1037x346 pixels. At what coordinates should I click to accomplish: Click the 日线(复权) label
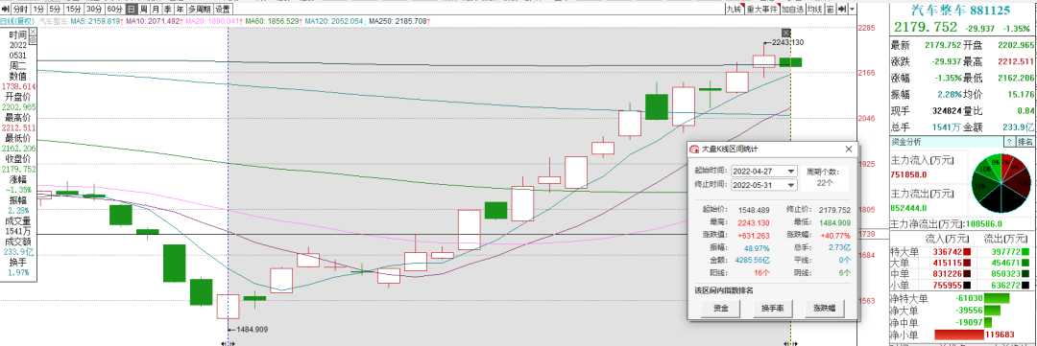click(x=17, y=21)
